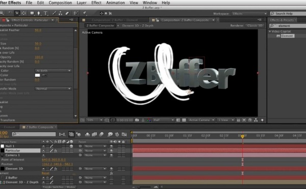
Task: Toggle the transparency grid button
Action: pyautogui.click(x=184, y=120)
